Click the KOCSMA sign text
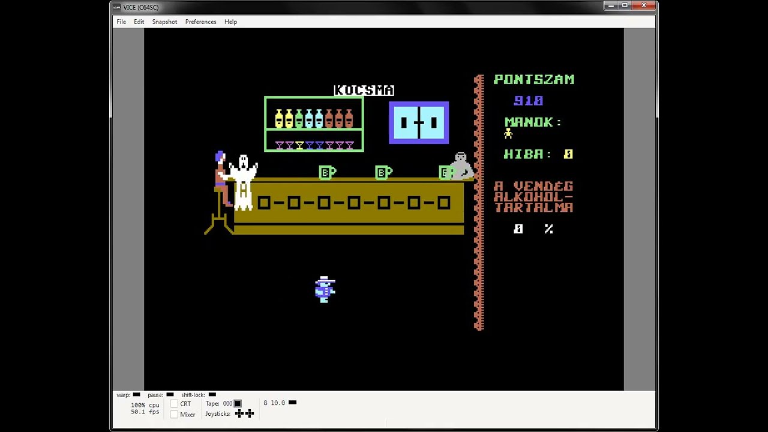Viewport: 768px width, 432px height. (364, 90)
